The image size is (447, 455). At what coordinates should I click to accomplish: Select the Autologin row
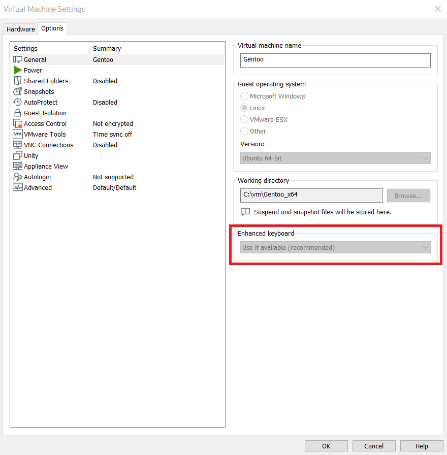tap(117, 177)
